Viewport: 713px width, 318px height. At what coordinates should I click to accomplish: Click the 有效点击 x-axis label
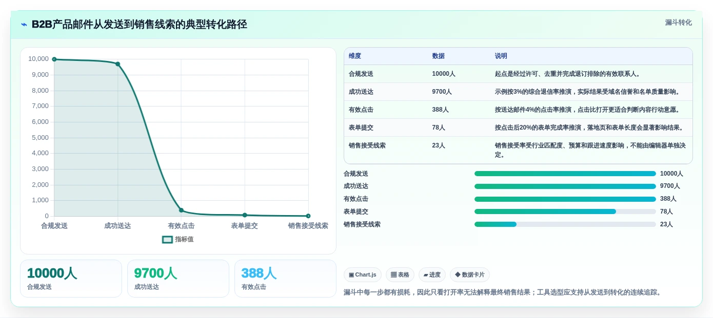point(181,226)
